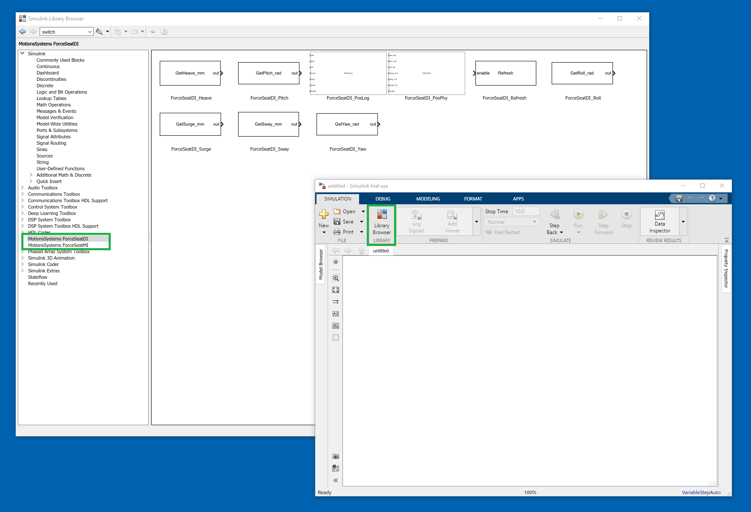This screenshot has width=751, height=512.
Task: Click the Image annotation palette icon
Action: 336,326
